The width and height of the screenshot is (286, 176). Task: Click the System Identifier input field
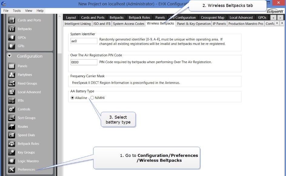pos(84,41)
